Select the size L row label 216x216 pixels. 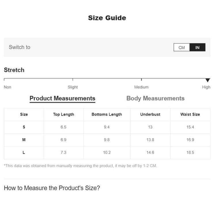tap(24, 152)
